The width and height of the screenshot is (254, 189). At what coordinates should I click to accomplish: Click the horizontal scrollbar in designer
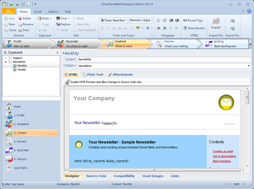pyautogui.click(x=154, y=170)
